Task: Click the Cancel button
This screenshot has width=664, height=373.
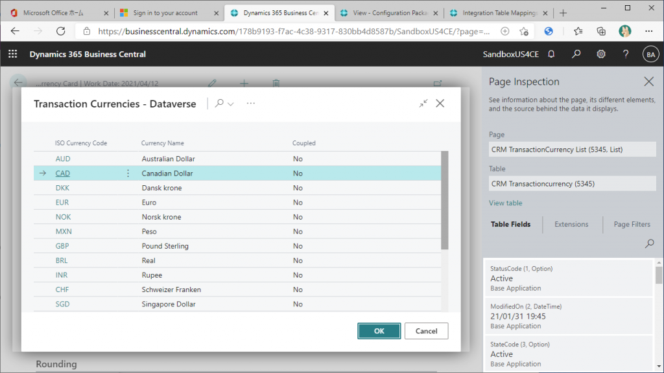Action: (x=426, y=331)
